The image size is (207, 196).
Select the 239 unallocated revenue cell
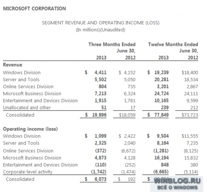tap(165, 108)
